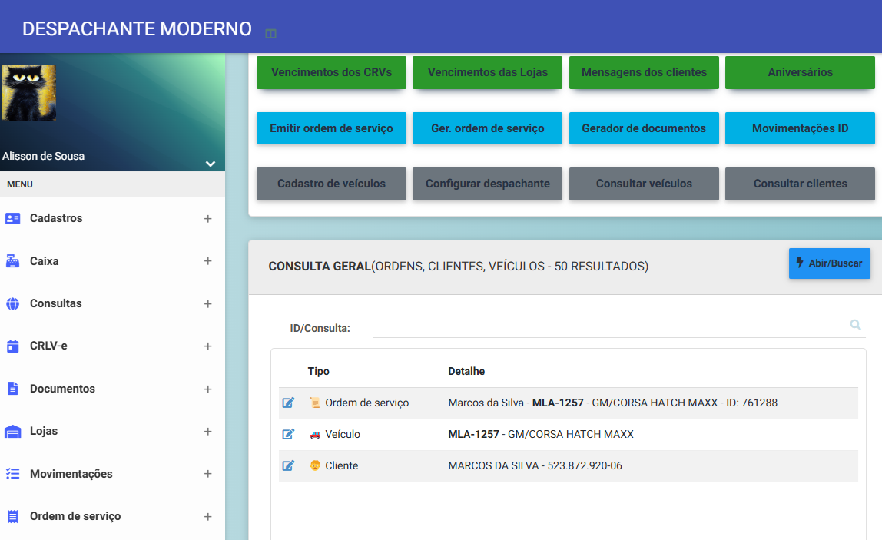Click the Caixa cash register icon

(12, 261)
